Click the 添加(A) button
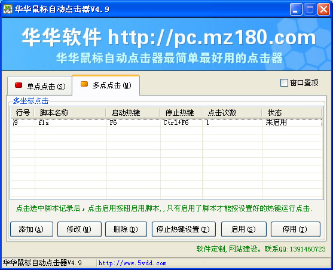The image size is (333, 270). pos(32,229)
